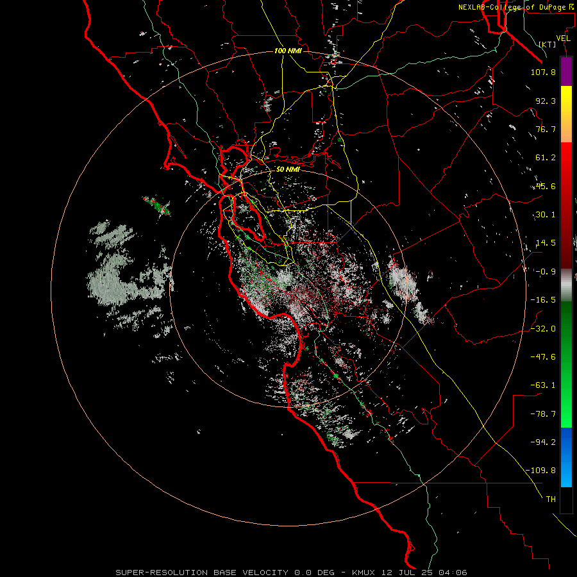Click the TH threshold label
The width and height of the screenshot is (577, 577).
[x=551, y=499]
